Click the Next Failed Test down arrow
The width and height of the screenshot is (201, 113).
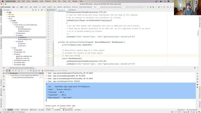(28, 71)
